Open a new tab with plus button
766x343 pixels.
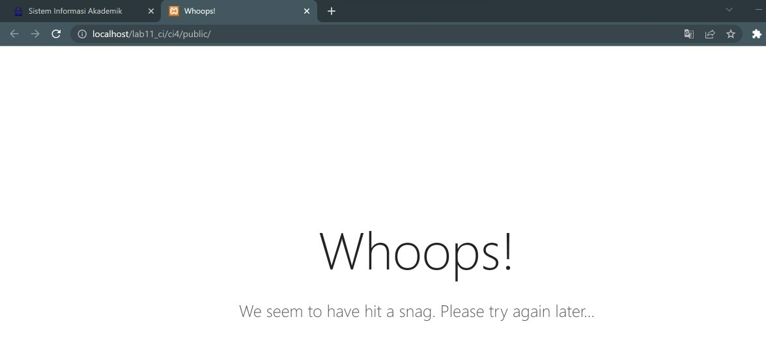coord(331,11)
